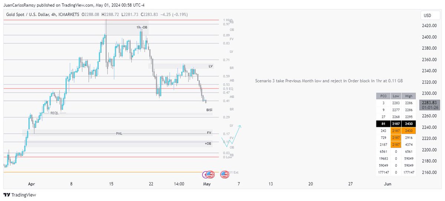Click the 2200.00 price scale label
Image resolution: width=445 pixels, height=201 pixels.
click(430, 149)
